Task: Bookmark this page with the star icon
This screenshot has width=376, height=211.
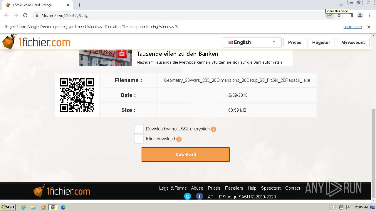Action: (x=339, y=15)
